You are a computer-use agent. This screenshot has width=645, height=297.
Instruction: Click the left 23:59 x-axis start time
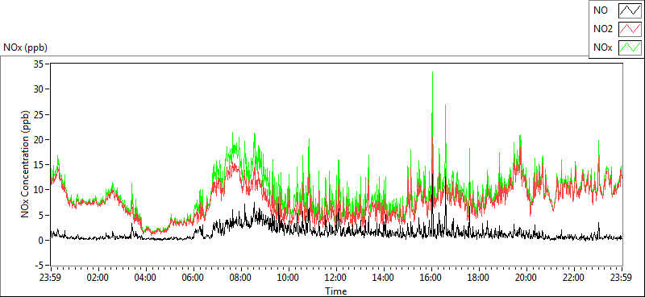pos(51,277)
